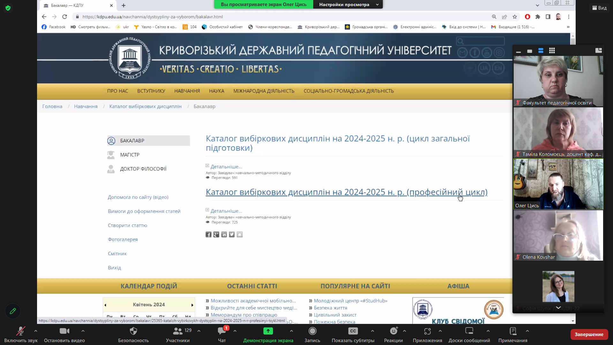Click the green annotation pencil icon
This screenshot has width=613, height=345.
coord(13,311)
